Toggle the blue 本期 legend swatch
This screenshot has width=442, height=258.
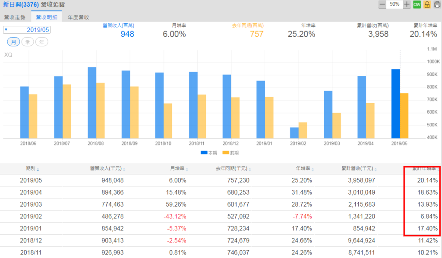[x=204, y=153]
